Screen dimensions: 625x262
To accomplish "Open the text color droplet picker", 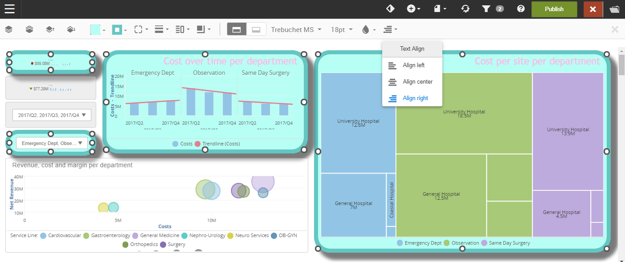I will pyautogui.click(x=366, y=30).
